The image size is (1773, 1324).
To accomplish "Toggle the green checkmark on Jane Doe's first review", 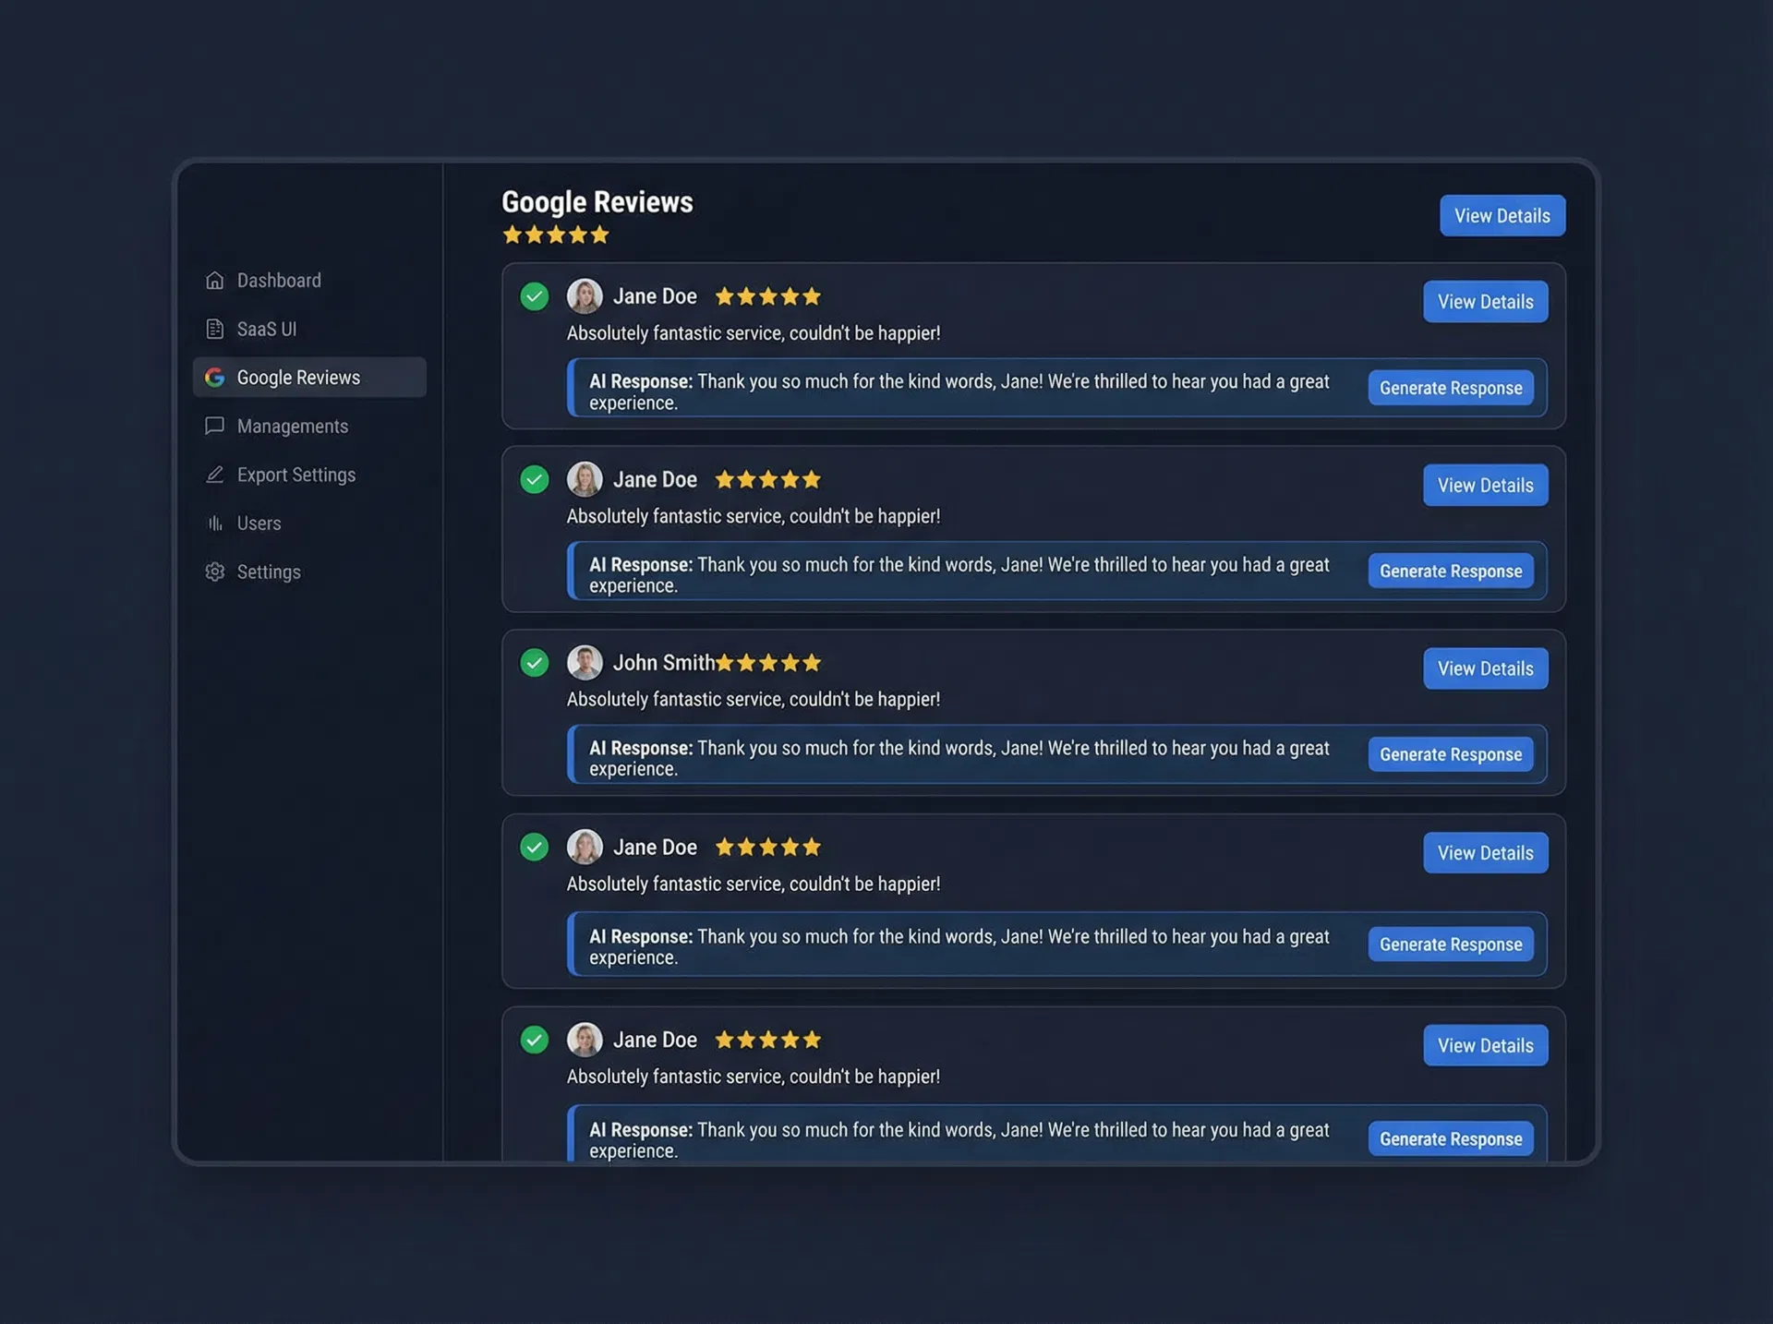I will [x=534, y=296].
